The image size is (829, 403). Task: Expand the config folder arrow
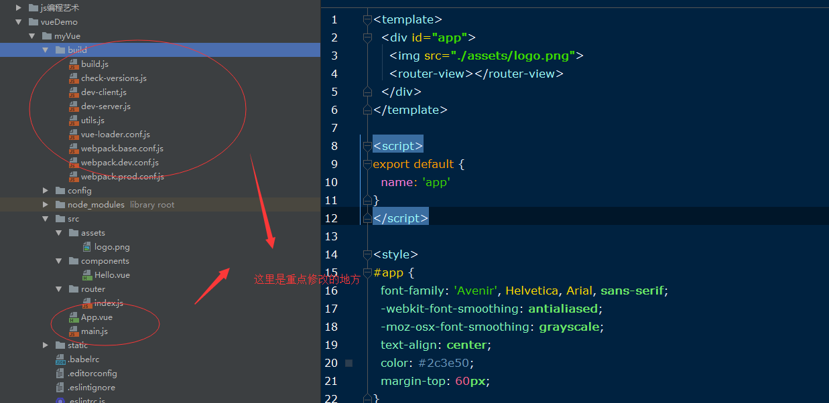point(46,191)
